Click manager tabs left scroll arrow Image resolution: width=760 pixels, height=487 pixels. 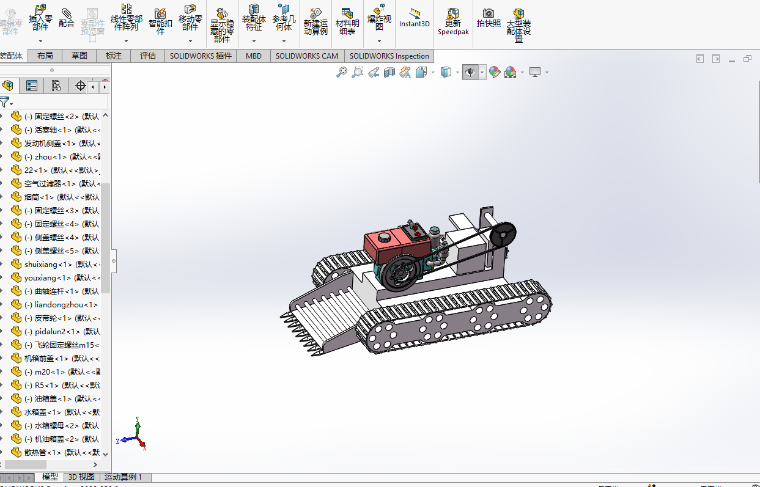(x=93, y=87)
